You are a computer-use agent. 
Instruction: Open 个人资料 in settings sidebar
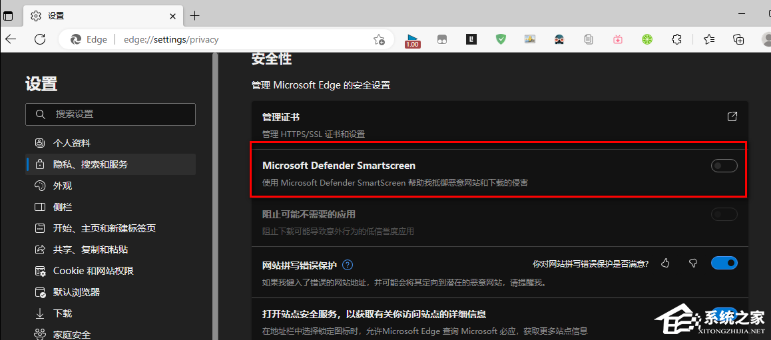tap(72, 143)
